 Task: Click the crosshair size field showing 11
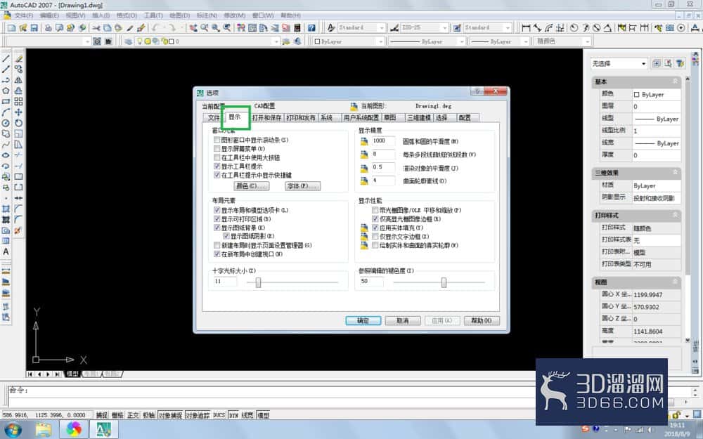click(x=225, y=282)
